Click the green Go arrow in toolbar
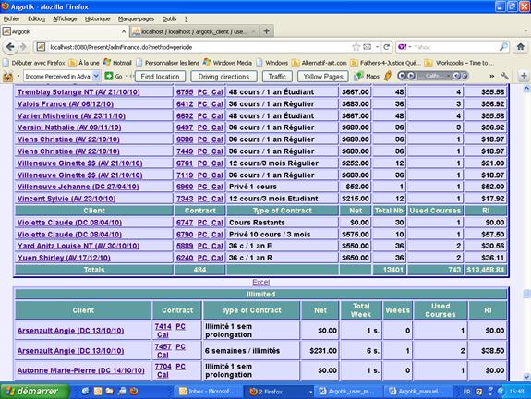This screenshot has width=531, height=399. point(109,77)
